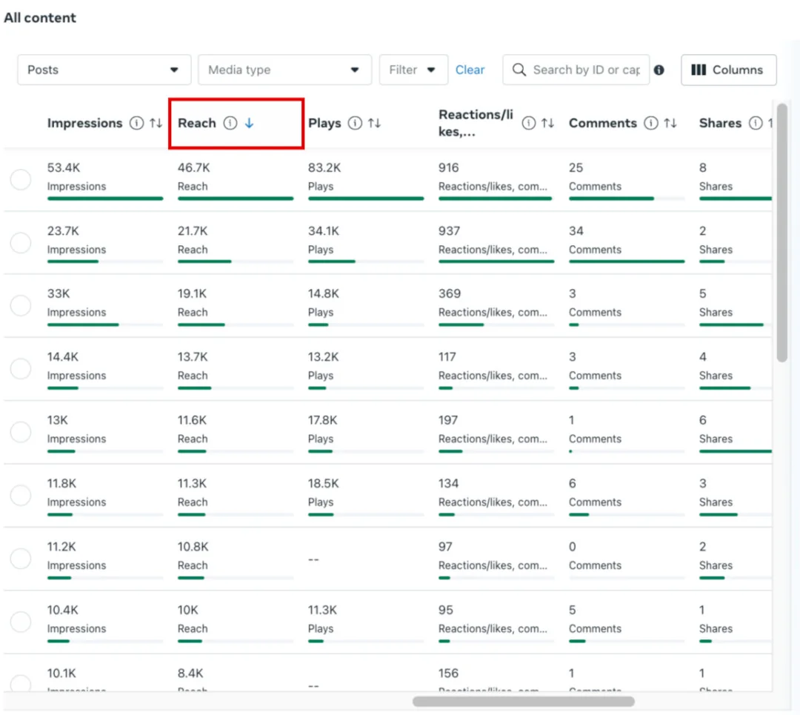The image size is (800, 715).
Task: Open the Plays info tooltip icon
Action: pos(355,123)
